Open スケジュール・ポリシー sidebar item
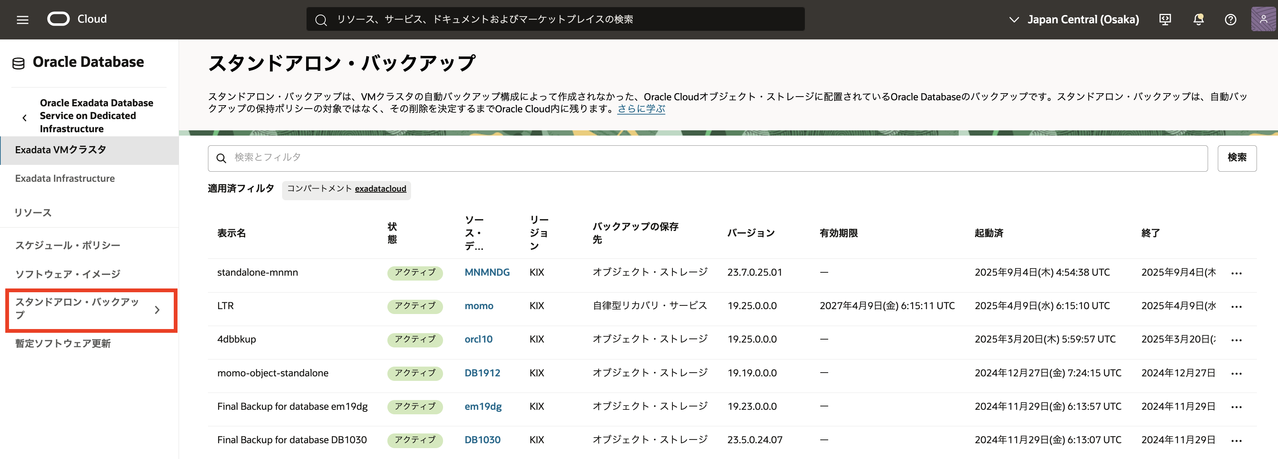 tap(67, 245)
